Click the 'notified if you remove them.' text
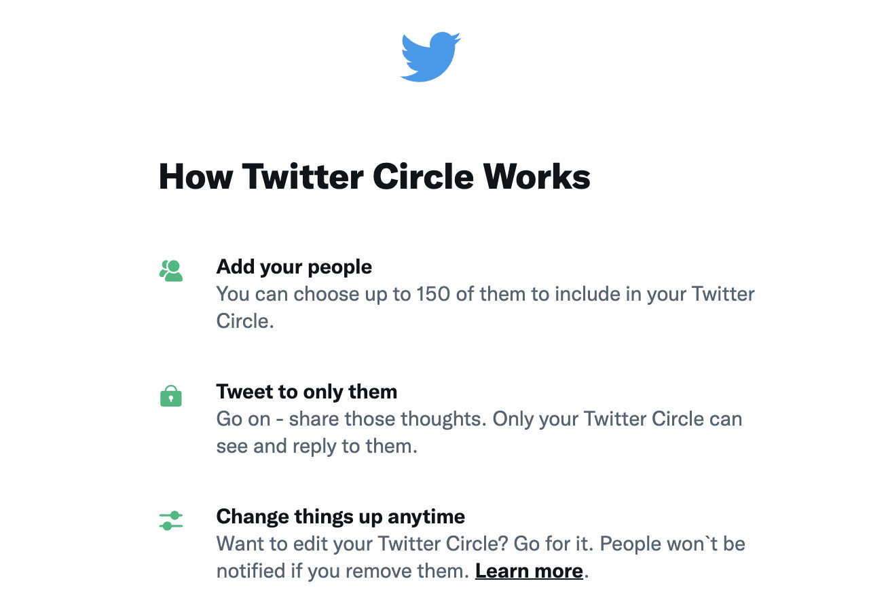869x596 pixels. click(x=342, y=571)
